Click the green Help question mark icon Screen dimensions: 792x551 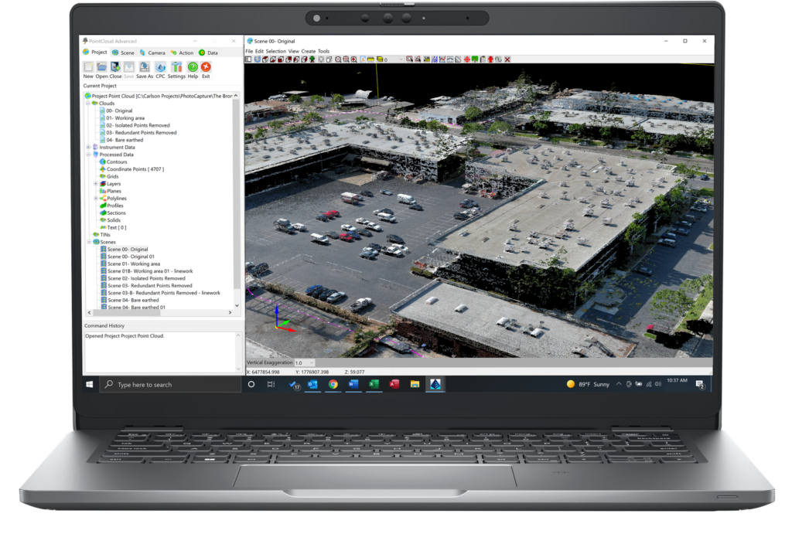click(x=193, y=66)
